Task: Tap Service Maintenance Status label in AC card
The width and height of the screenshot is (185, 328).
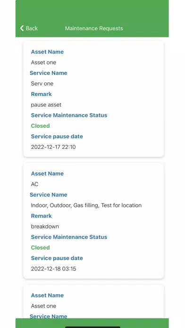Action: (69, 237)
